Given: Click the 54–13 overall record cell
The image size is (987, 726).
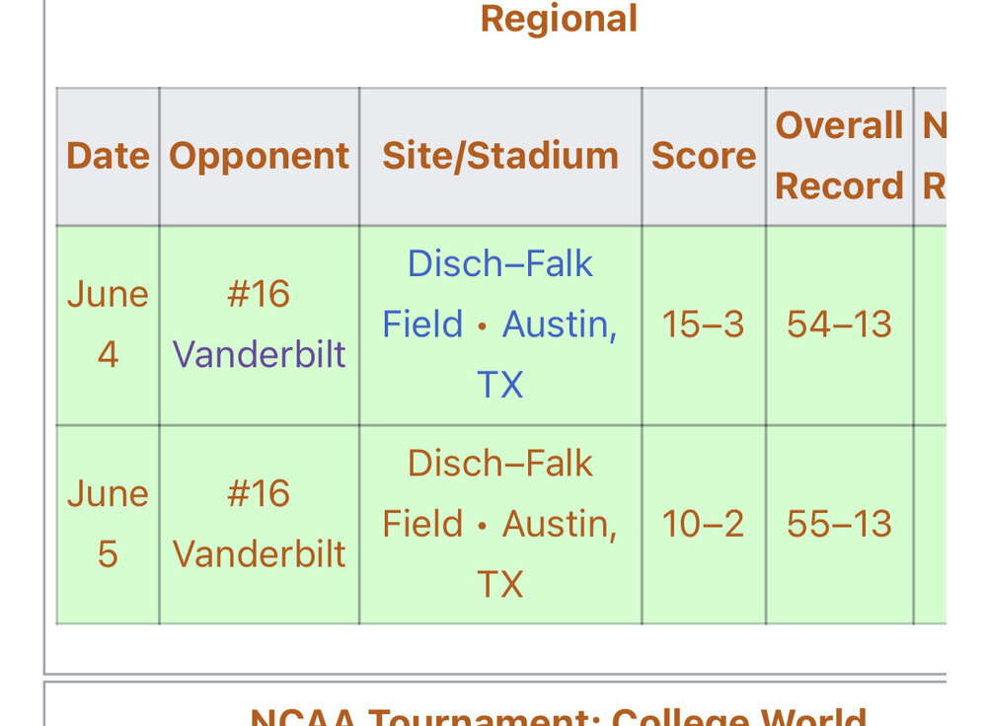Looking at the screenshot, I should [x=839, y=325].
